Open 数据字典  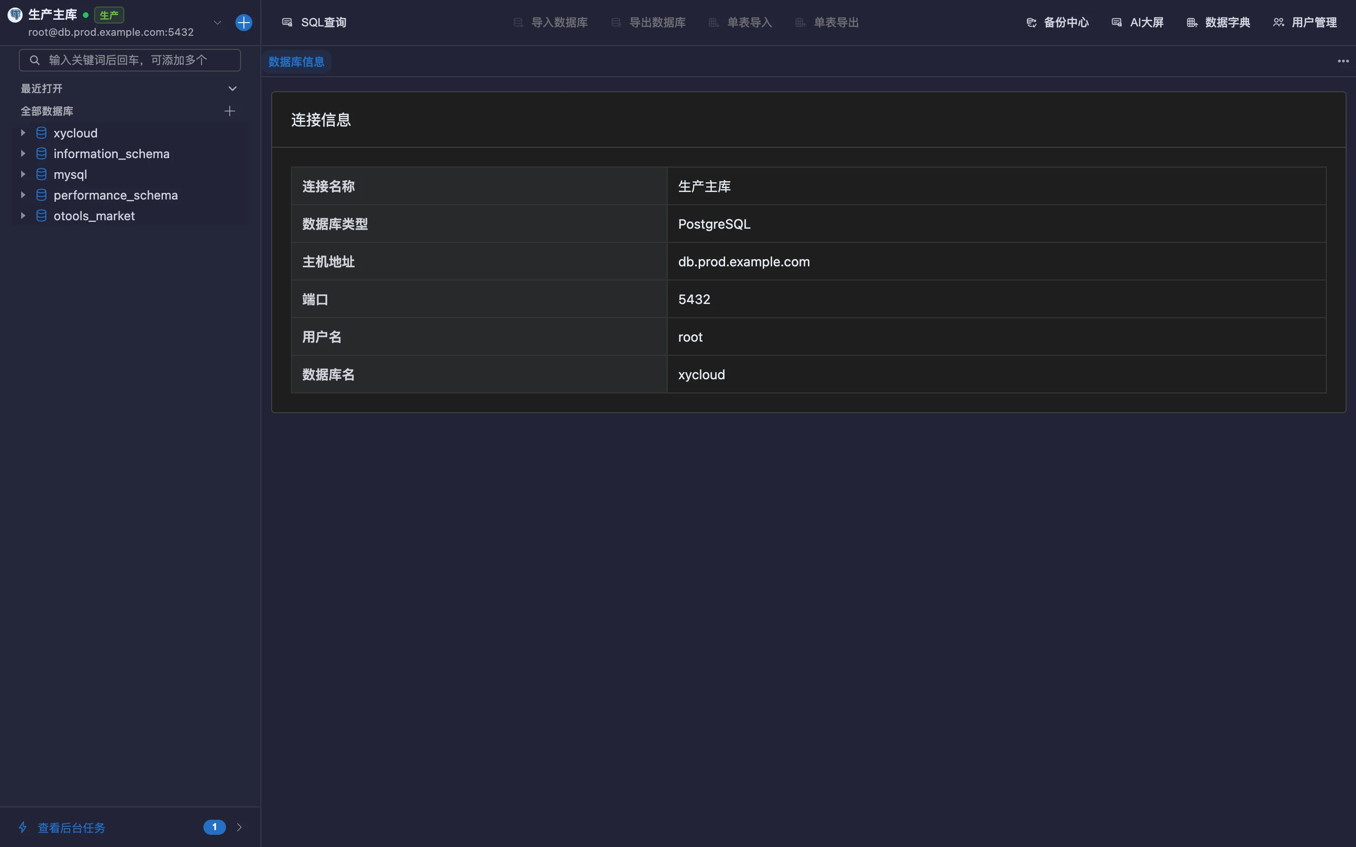[1219, 23]
